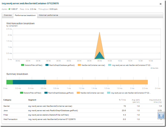Close the transaction details dialog
The image size is (166, 127).
tap(161, 4)
